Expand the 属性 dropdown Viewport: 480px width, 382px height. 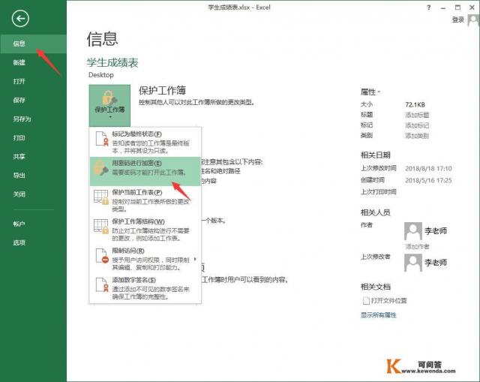(x=370, y=92)
